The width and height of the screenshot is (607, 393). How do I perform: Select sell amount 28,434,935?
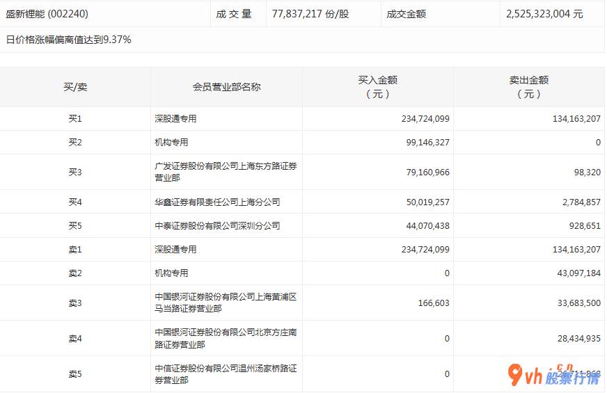click(x=578, y=339)
